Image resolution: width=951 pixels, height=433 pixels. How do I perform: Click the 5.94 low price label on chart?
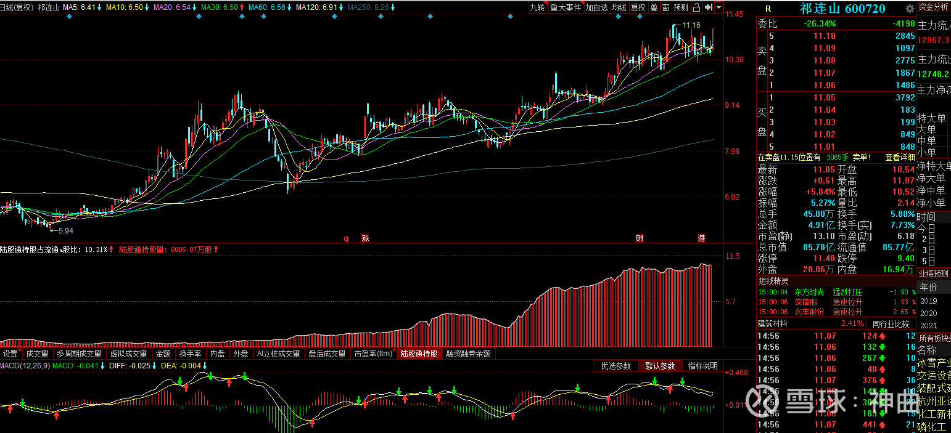[x=65, y=230]
